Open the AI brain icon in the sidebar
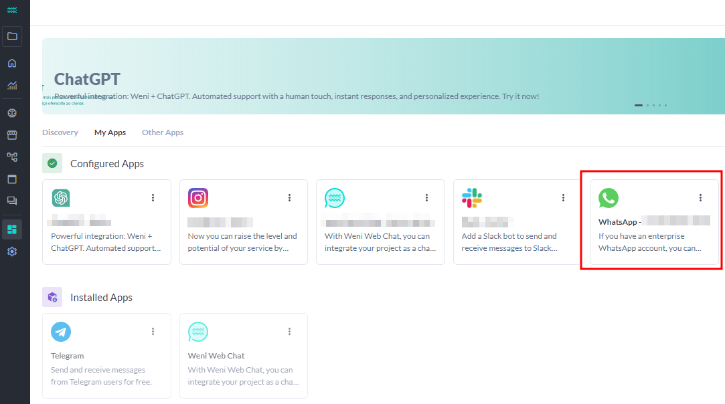The width and height of the screenshot is (725, 404). point(12,112)
